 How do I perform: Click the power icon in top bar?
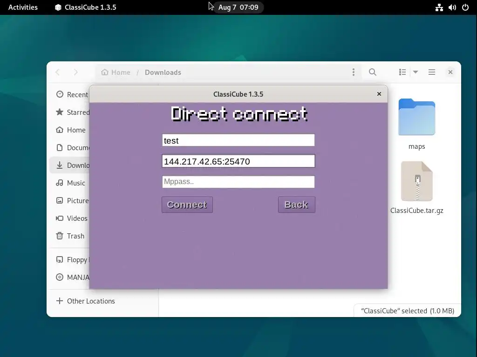[x=465, y=7]
